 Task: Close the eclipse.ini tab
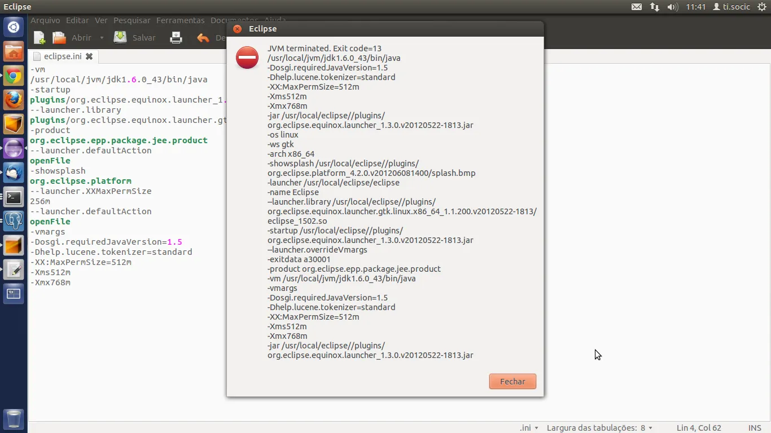[x=89, y=56]
